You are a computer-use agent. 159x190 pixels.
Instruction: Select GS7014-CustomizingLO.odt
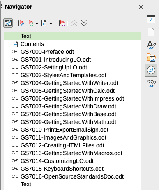click(x=57, y=161)
